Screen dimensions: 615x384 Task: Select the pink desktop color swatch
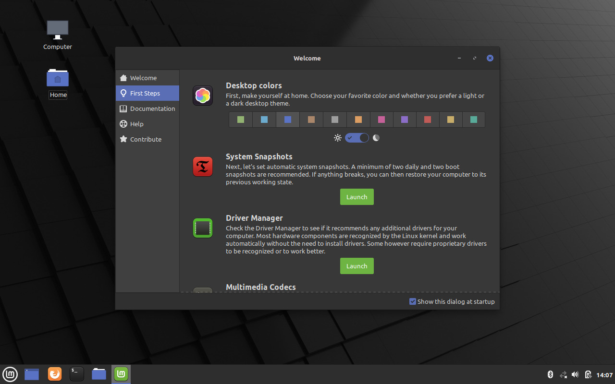pyautogui.click(x=381, y=120)
